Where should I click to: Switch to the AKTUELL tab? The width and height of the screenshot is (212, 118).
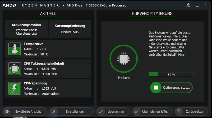point(48,14)
